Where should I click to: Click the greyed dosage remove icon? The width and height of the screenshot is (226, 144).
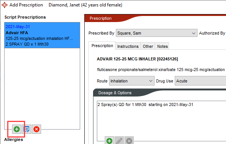pyautogui.click(x=129, y=141)
